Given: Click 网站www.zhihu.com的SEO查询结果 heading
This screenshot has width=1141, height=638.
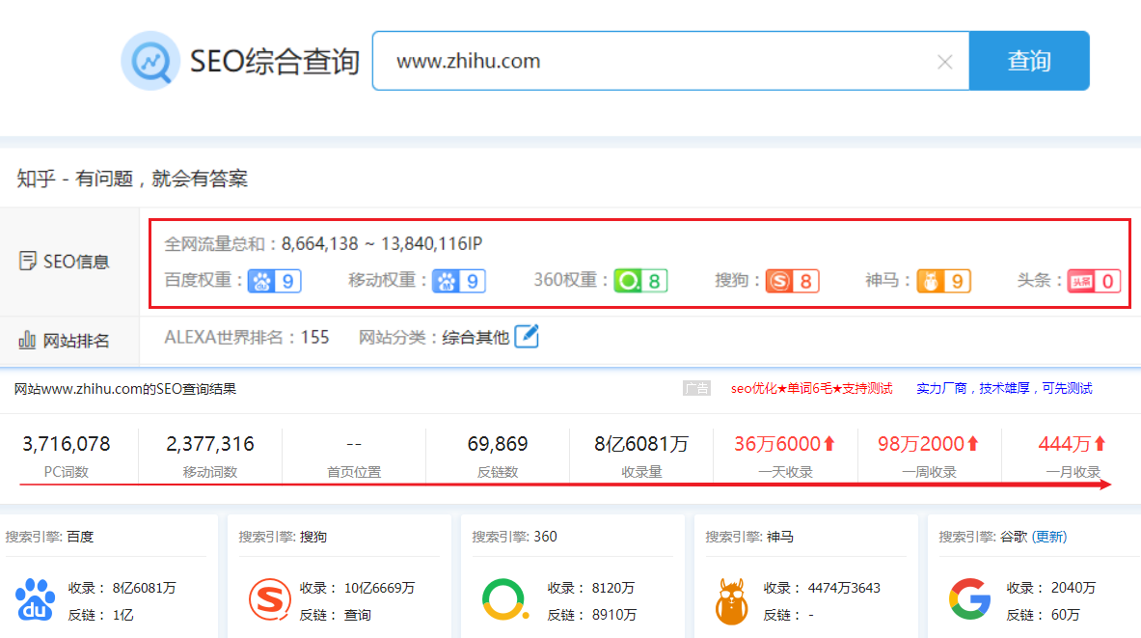Looking at the screenshot, I should (x=125, y=389).
